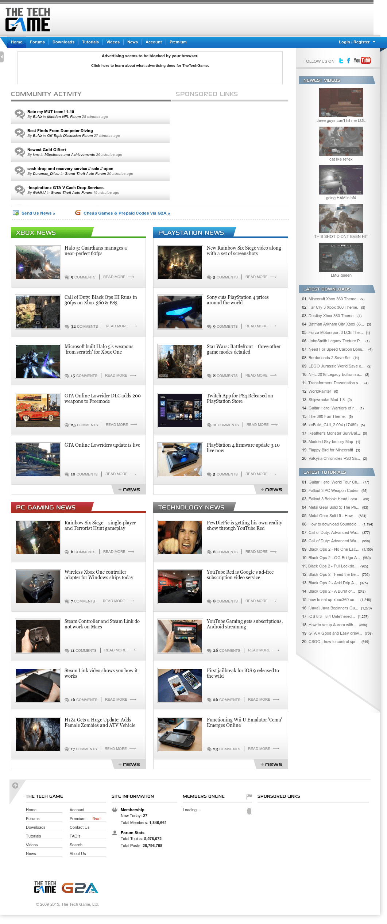Image resolution: width=387 pixels, height=924 pixels.
Task: Click comments icon on Steam Link video article
Action: (x=67, y=700)
